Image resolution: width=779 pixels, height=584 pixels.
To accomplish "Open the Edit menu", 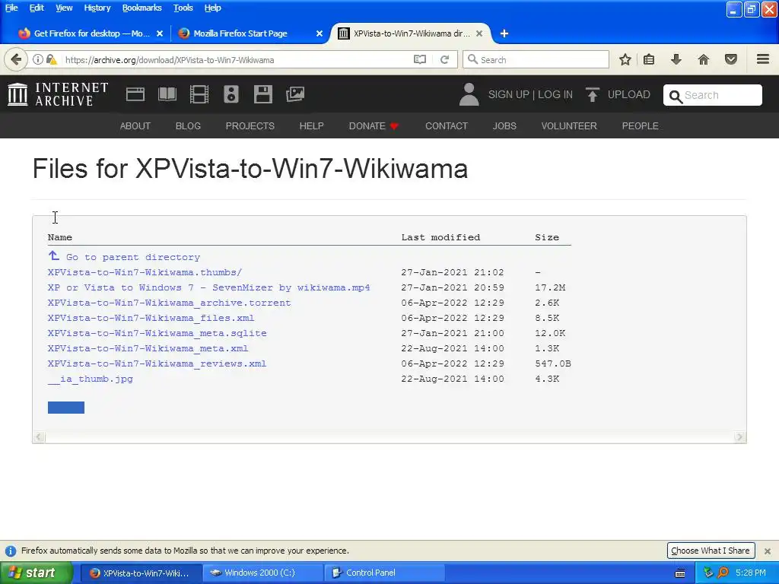I will 37,8.
